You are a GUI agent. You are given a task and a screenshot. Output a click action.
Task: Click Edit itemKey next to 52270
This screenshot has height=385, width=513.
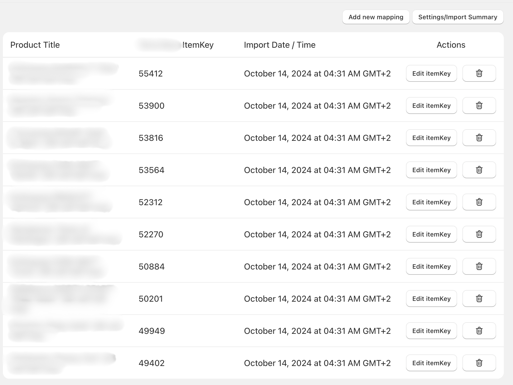431,234
